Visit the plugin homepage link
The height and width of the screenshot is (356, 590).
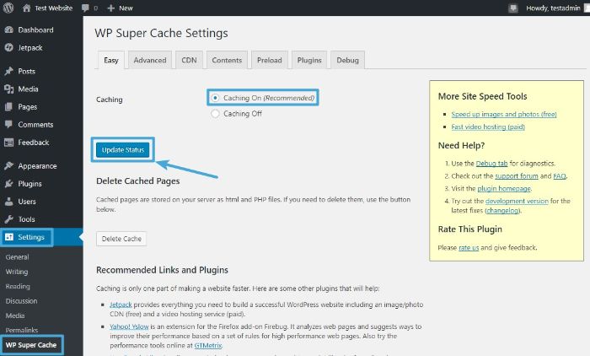[504, 188]
